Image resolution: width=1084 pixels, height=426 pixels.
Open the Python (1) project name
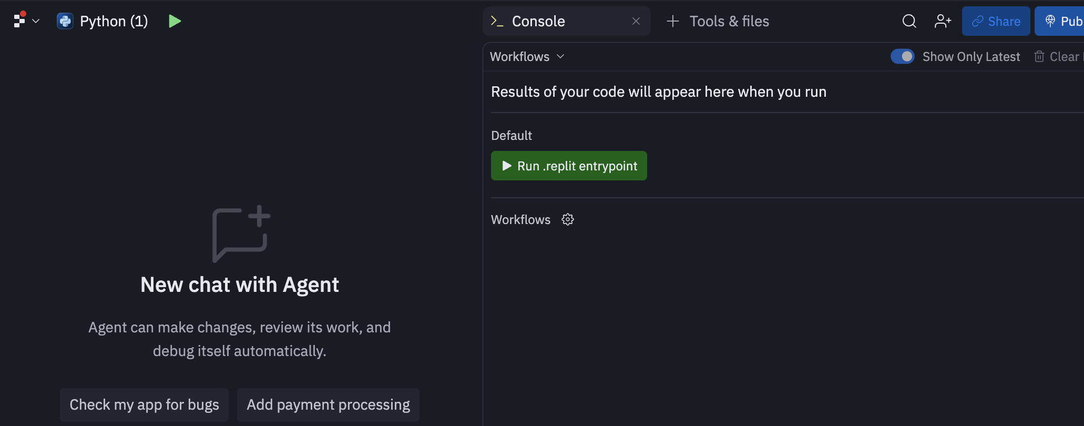tap(114, 21)
